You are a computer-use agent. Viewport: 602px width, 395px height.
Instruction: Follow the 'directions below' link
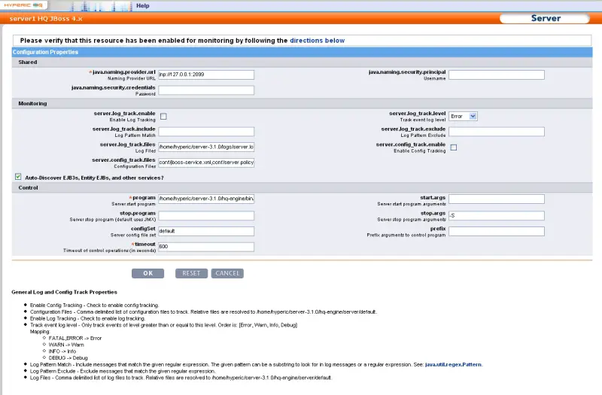tap(317, 41)
